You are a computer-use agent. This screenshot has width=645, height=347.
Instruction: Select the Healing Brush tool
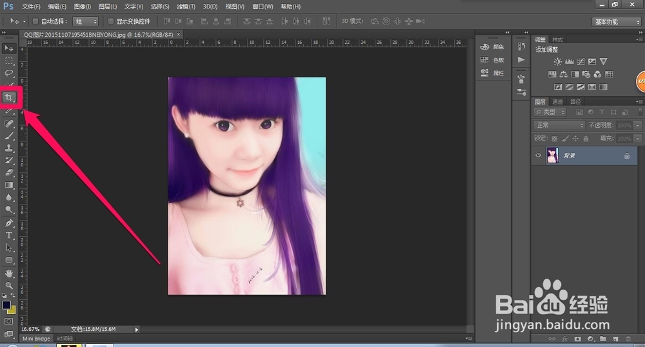8,123
